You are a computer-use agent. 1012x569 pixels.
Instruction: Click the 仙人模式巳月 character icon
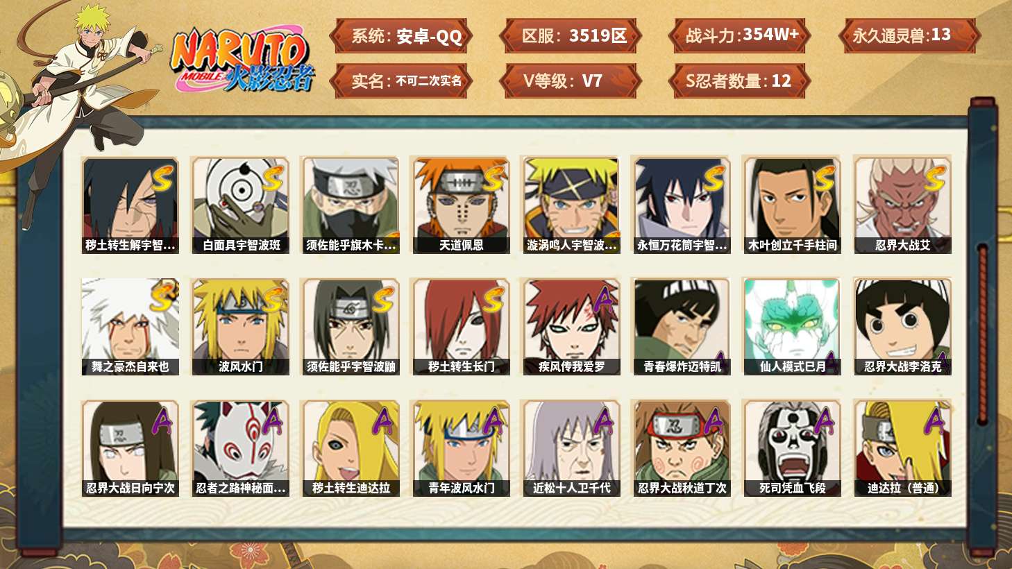point(792,327)
